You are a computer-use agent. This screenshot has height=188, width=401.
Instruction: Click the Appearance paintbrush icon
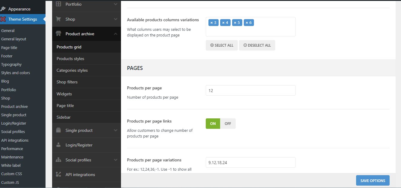(3, 9)
